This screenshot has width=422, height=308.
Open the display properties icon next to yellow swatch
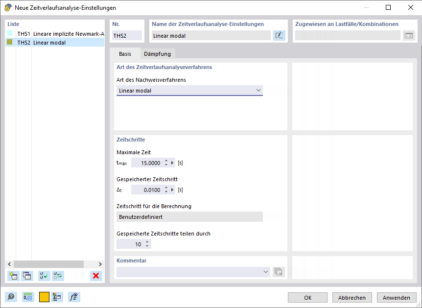pyautogui.click(x=57, y=297)
